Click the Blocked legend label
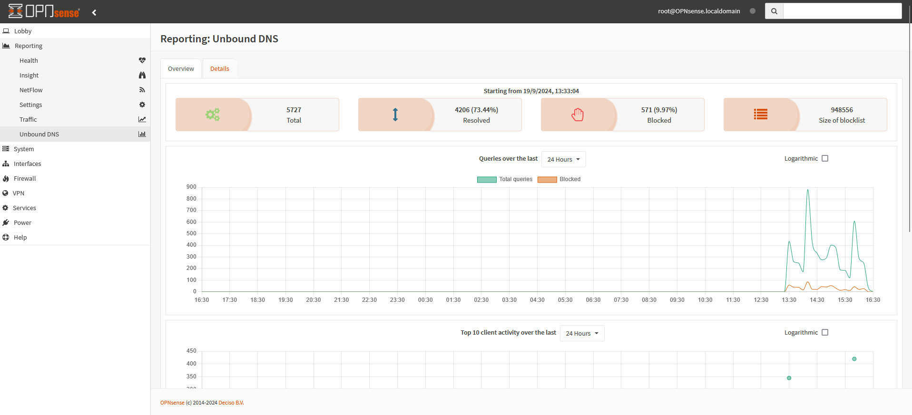Viewport: 912px width, 415px height. pos(570,179)
